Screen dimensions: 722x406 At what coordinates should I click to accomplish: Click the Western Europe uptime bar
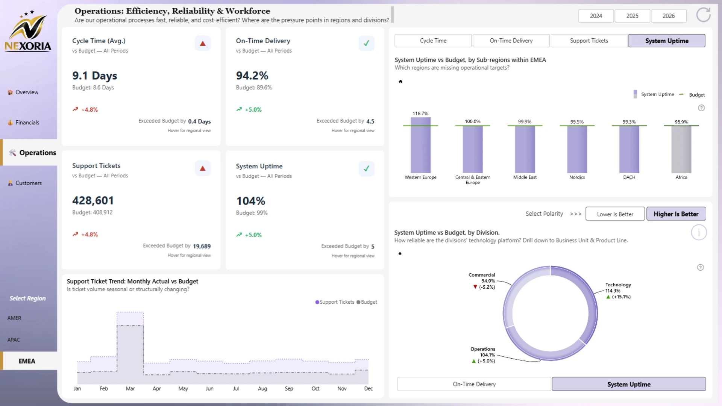420,147
